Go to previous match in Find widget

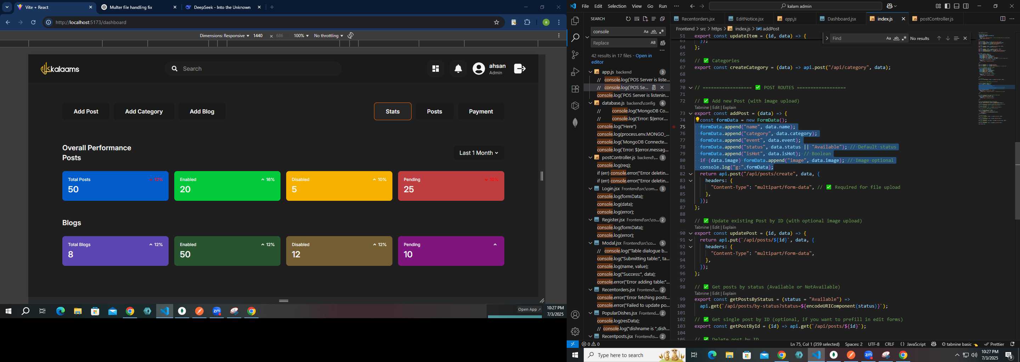(x=939, y=38)
